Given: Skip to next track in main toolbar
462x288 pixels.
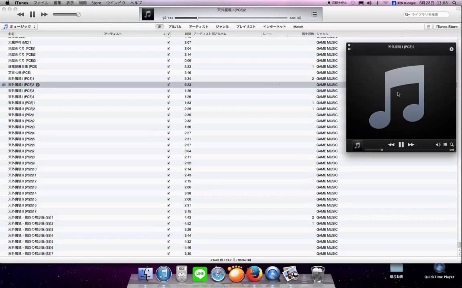Looking at the screenshot, I should (44, 14).
